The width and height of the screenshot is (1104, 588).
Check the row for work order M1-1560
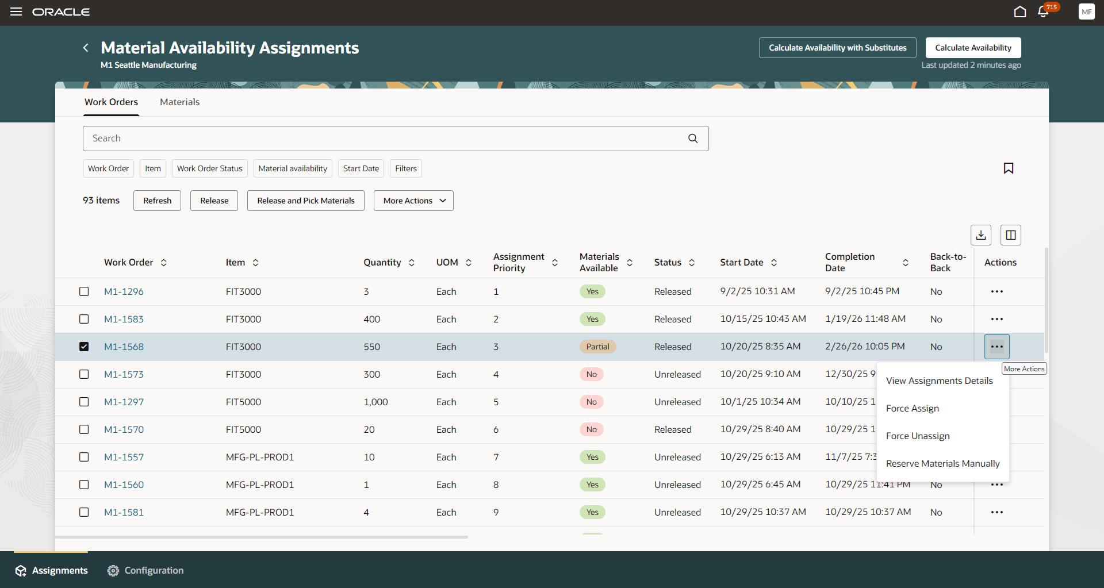(84, 484)
